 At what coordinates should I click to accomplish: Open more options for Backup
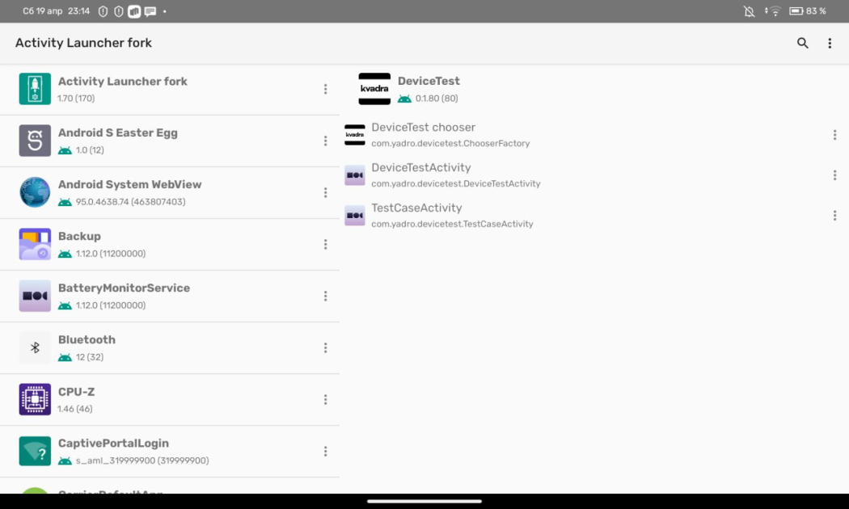(x=325, y=245)
